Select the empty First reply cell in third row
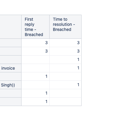 (x=35, y=59)
